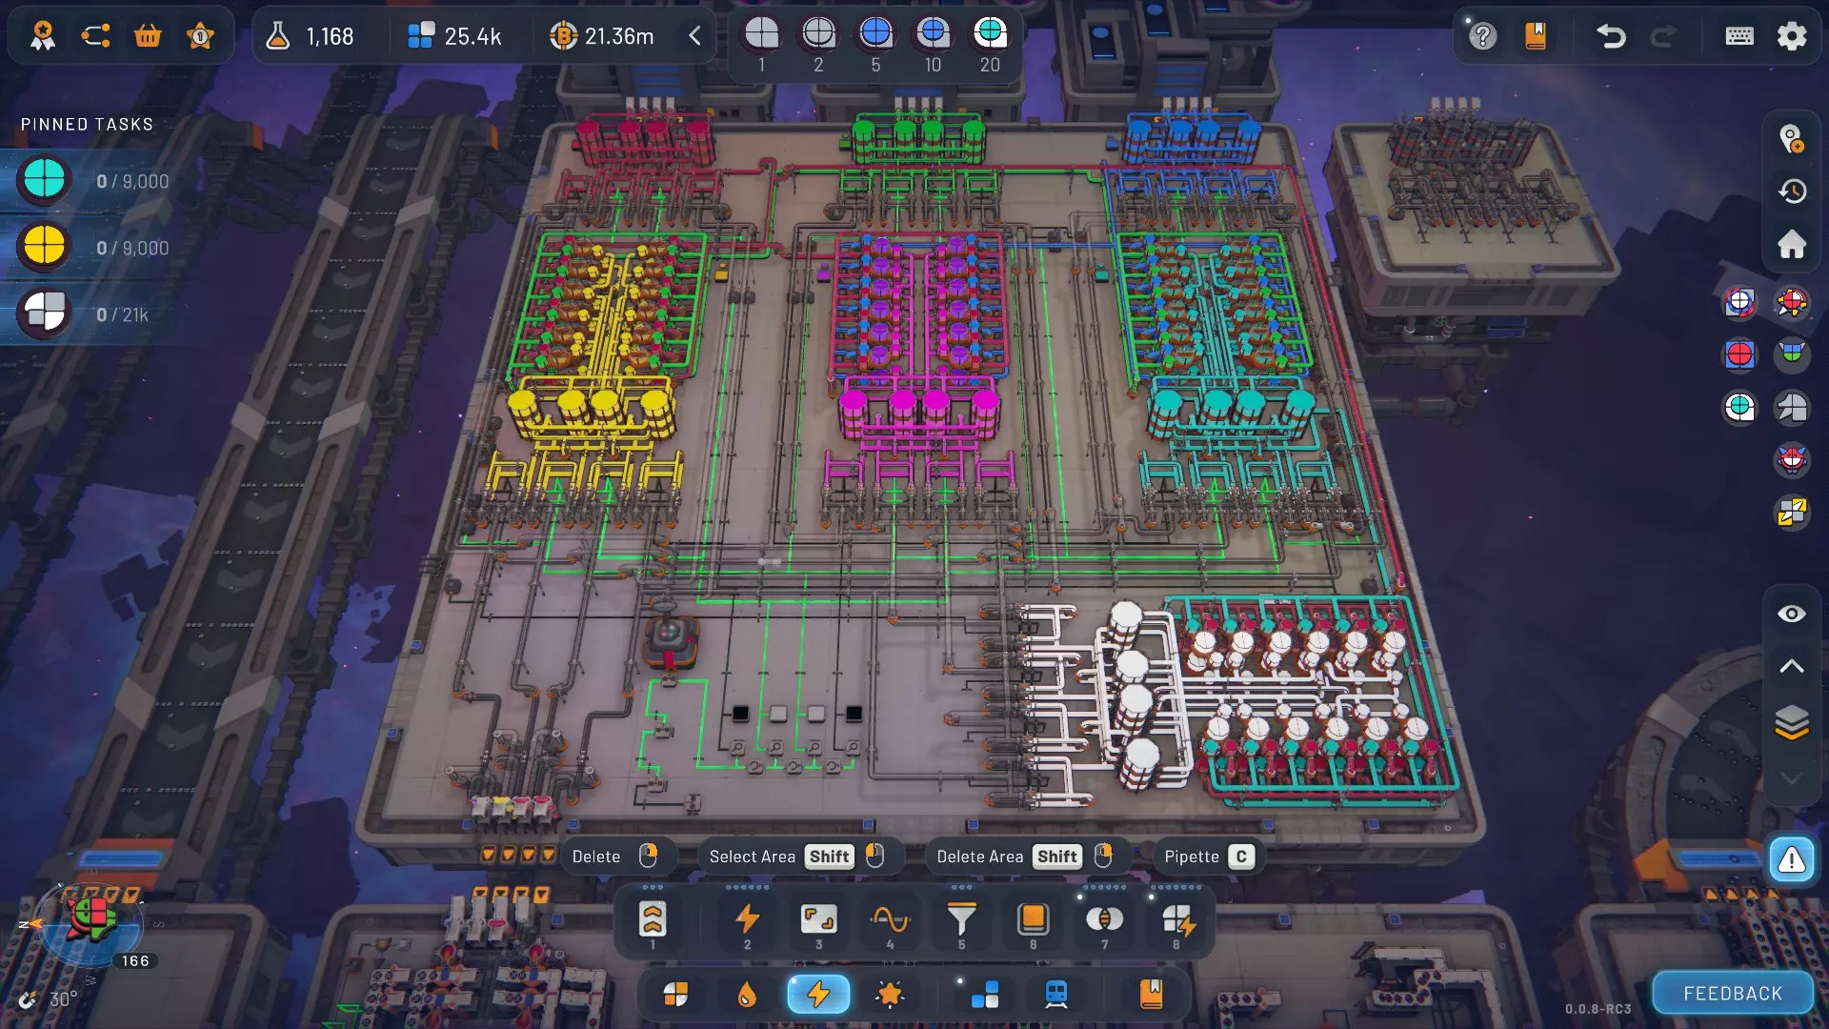Click the FEEDBACK button
Image resolution: width=1829 pixels, height=1029 pixels.
point(1732,994)
